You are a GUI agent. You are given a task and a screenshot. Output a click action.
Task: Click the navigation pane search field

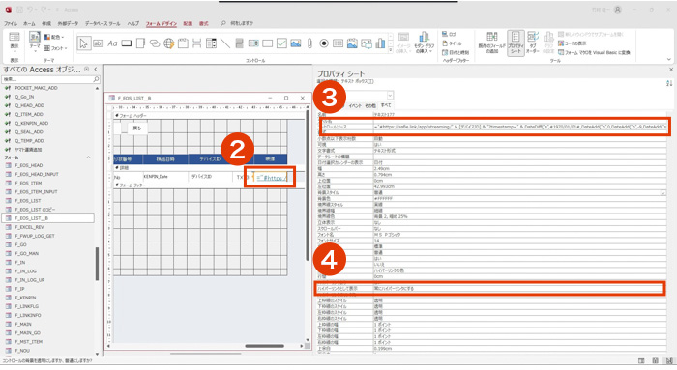51,79
